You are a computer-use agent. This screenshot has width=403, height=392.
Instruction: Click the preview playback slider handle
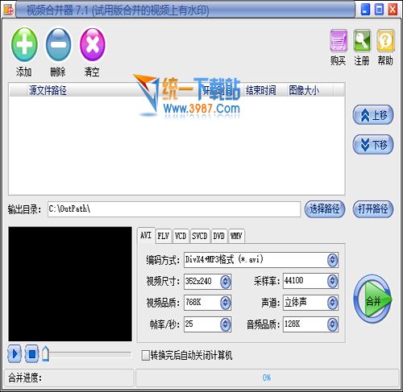point(45,353)
